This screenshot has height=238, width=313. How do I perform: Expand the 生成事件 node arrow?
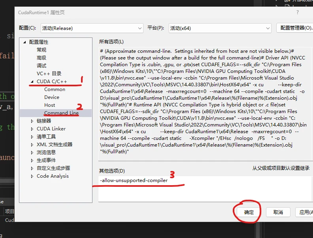pyautogui.click(x=32, y=160)
